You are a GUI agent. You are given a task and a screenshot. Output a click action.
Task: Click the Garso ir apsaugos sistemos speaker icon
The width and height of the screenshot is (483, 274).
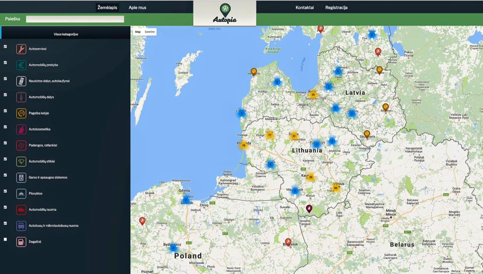point(21,178)
